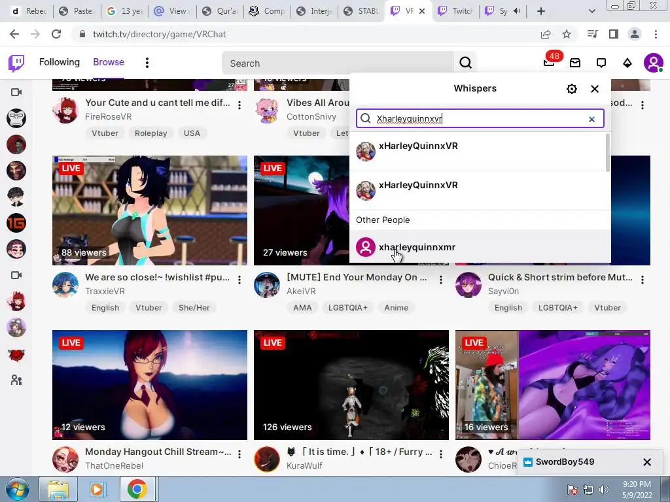Open Windows Explorer from taskbar
This screenshot has width=670, height=502.
(x=58, y=489)
